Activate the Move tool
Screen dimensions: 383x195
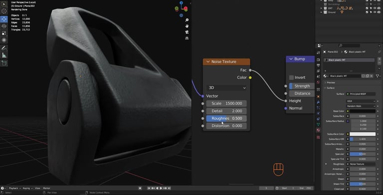(x=4, y=19)
